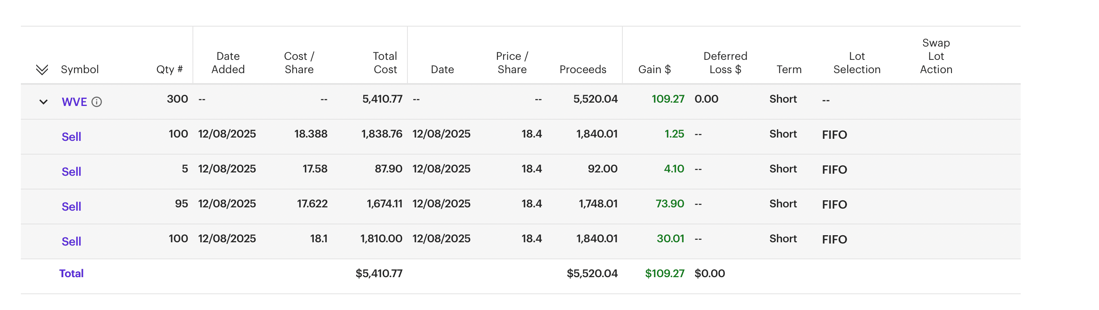Sort by the Symbol column header
This screenshot has height=310, width=1099.
point(80,69)
